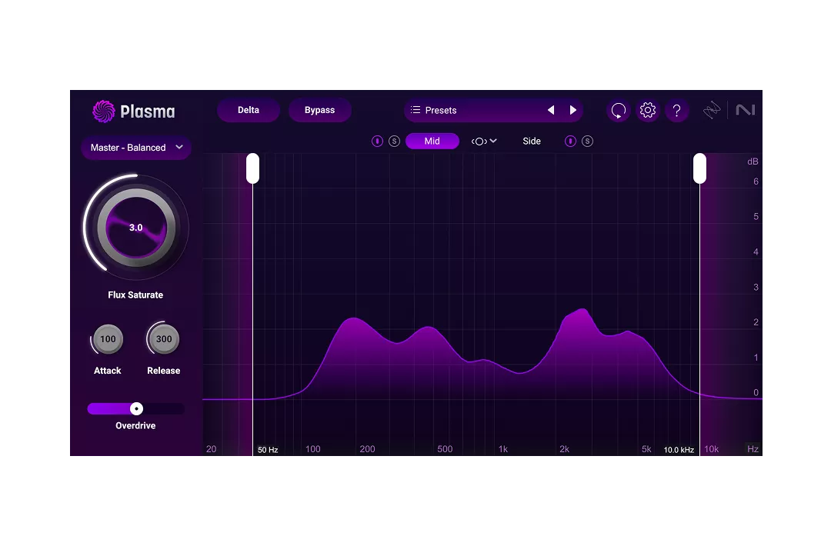Open the help question mark icon
The width and height of the screenshot is (831, 546).
click(676, 111)
